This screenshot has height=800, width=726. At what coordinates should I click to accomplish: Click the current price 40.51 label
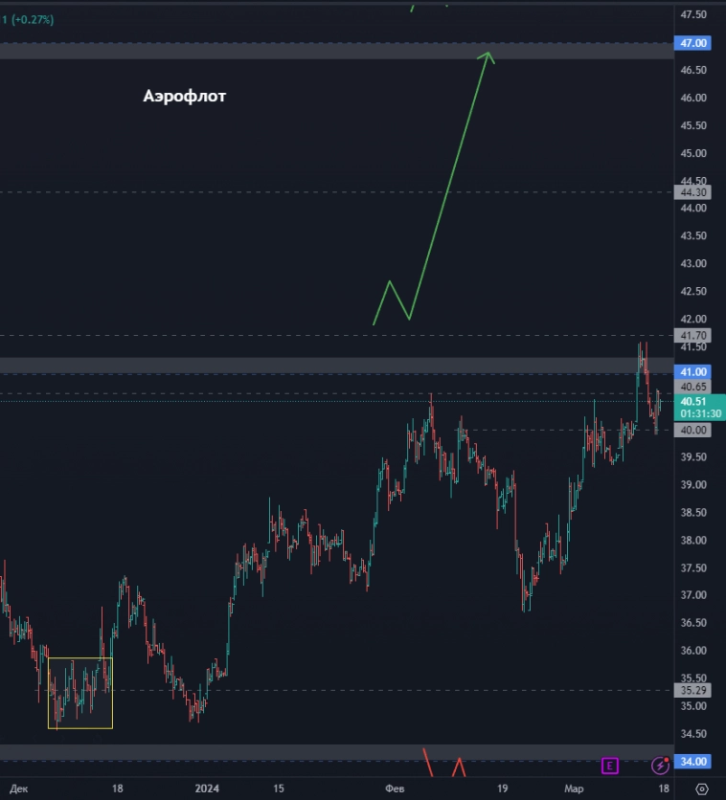(693, 401)
